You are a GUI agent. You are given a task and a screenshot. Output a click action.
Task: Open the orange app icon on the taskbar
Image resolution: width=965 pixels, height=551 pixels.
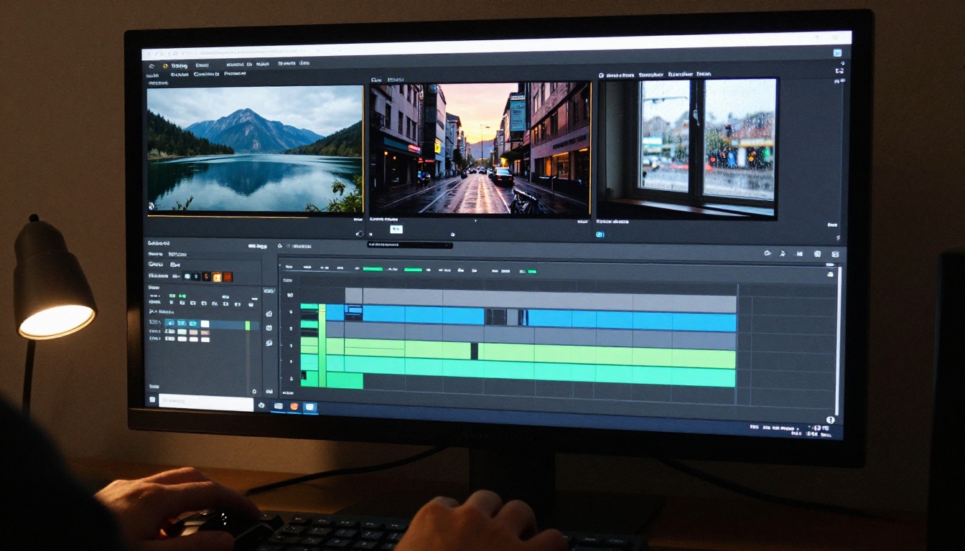point(294,407)
